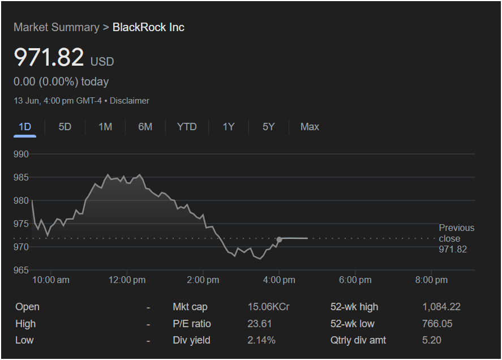View the 1Y chart range
Screen dimensions: 502x360
click(x=229, y=127)
